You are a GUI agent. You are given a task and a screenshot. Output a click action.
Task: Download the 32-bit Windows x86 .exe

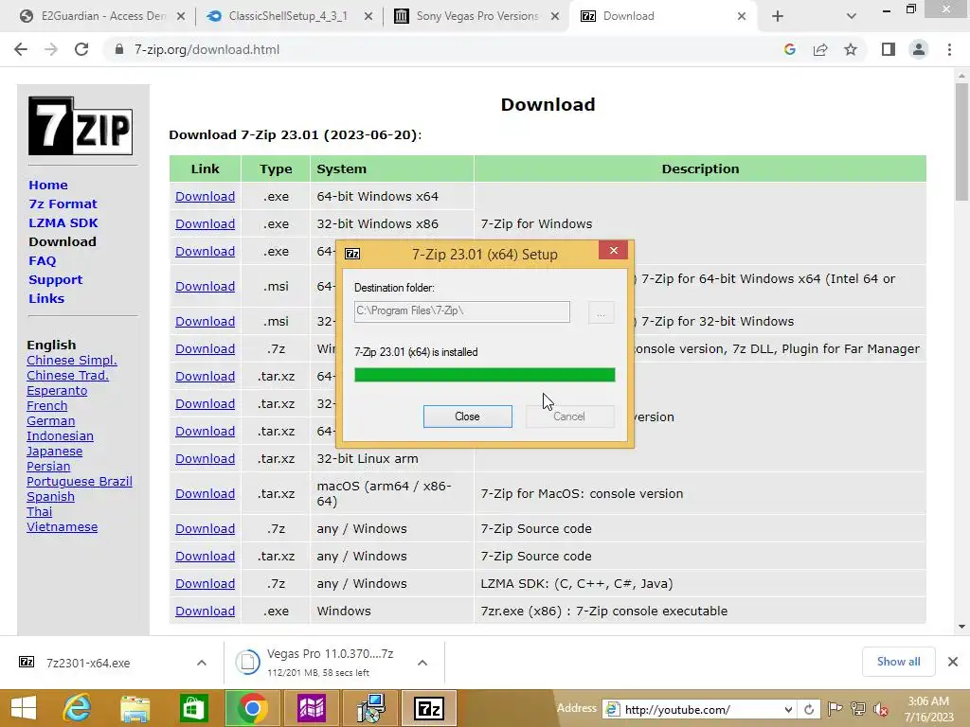click(205, 223)
